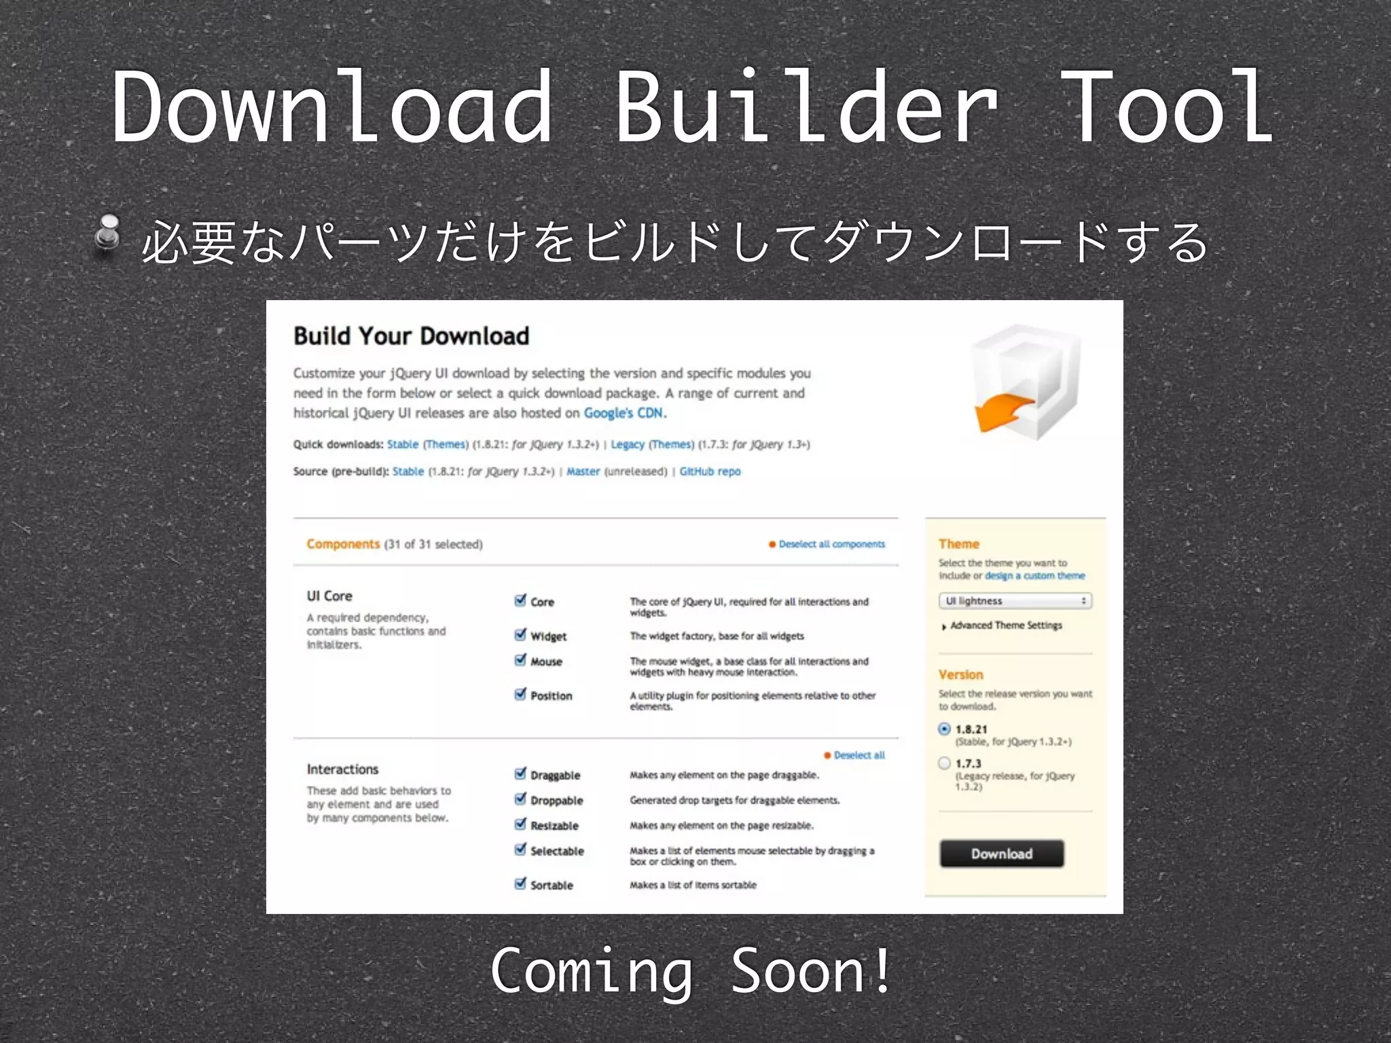Uncheck the Droppable interaction checkbox
The height and width of the screenshot is (1043, 1391).
click(x=520, y=799)
